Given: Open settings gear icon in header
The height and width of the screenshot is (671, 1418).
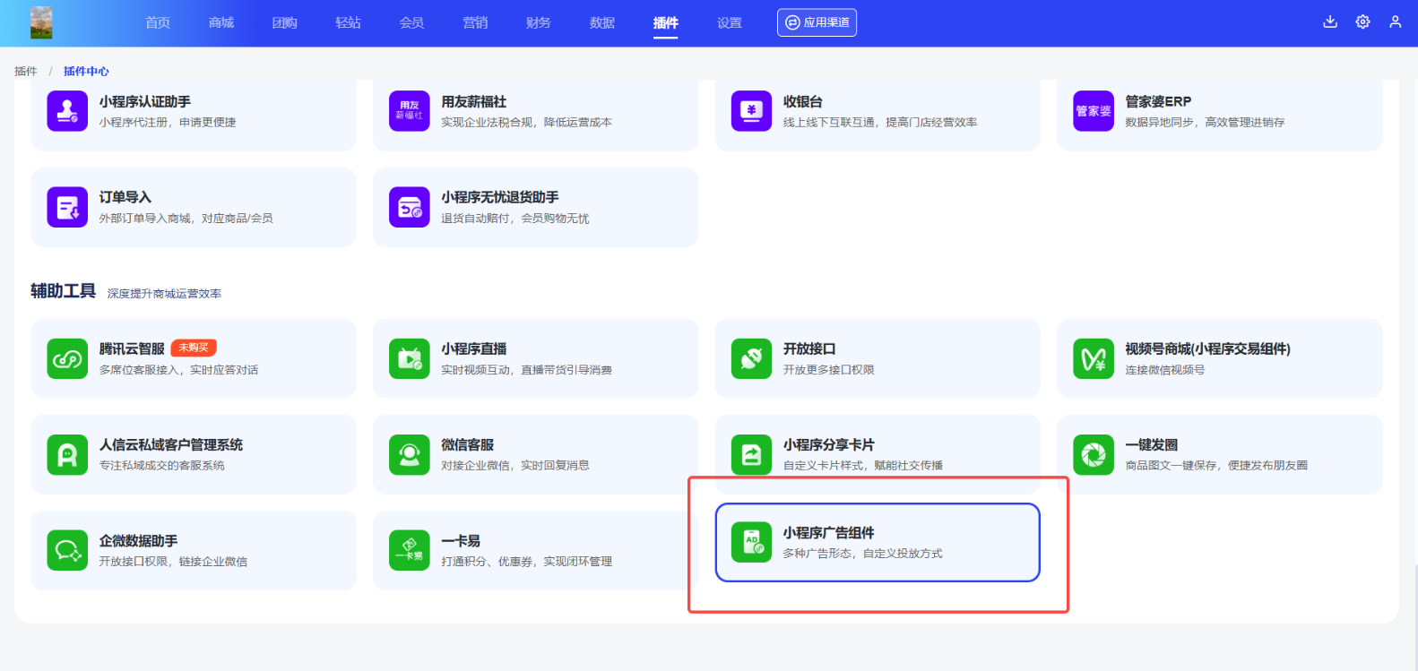Looking at the screenshot, I should click(1362, 22).
